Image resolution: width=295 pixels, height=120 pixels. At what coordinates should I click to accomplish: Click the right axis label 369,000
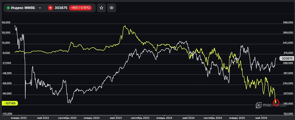point(288,33)
